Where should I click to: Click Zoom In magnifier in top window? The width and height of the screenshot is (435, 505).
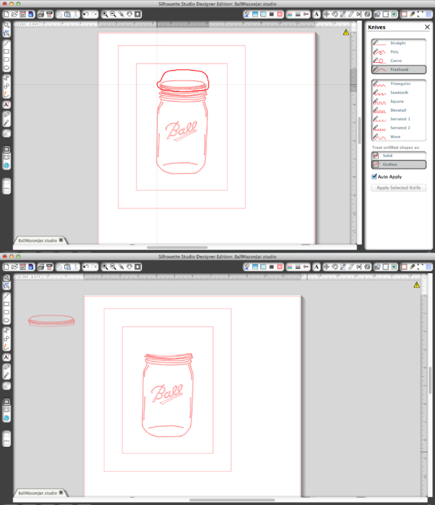pos(105,14)
